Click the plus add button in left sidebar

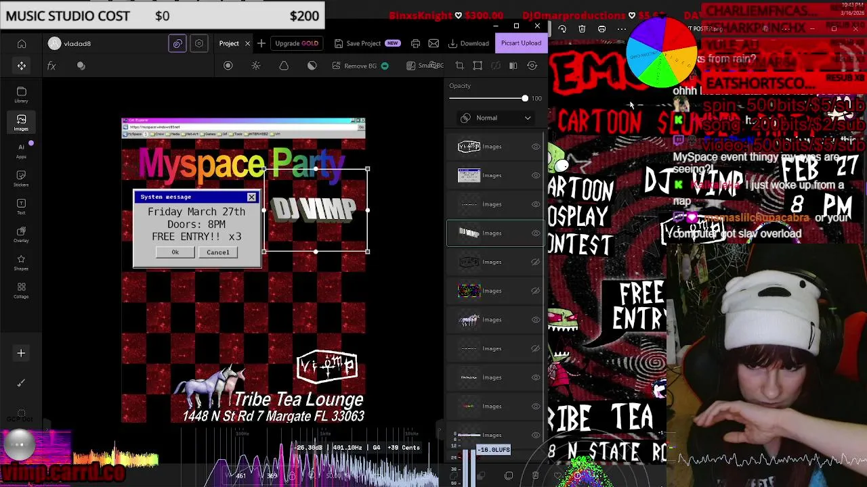[21, 353]
